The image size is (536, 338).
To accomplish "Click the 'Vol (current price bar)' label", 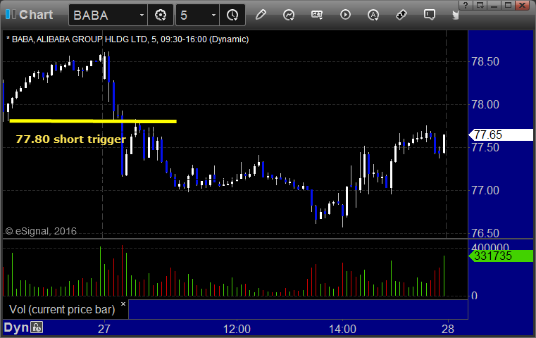I will coord(62,309).
